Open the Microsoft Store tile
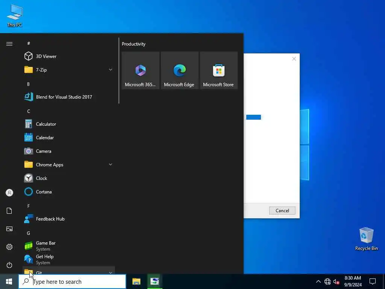Screen dimensions: 385x289 point(219,70)
